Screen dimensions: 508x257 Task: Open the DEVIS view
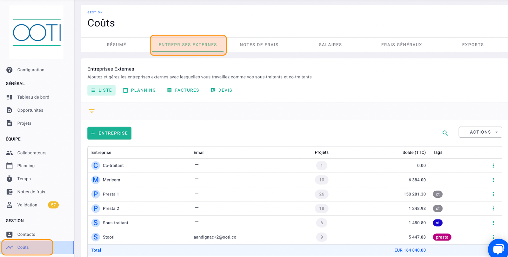(x=222, y=90)
